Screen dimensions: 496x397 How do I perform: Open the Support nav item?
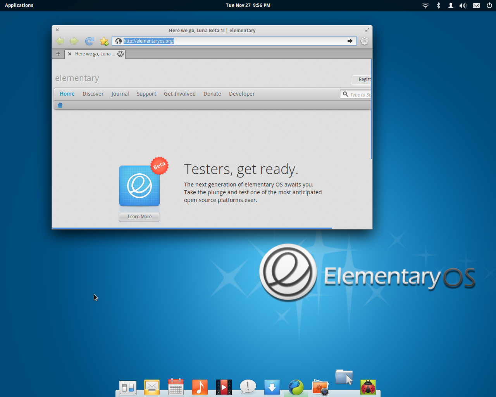[x=146, y=94]
